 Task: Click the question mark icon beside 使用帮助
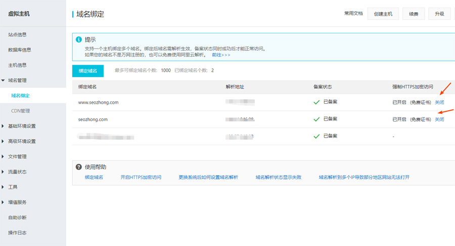click(79, 167)
